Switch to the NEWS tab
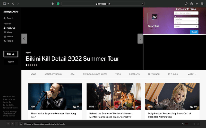 pos(33,74)
